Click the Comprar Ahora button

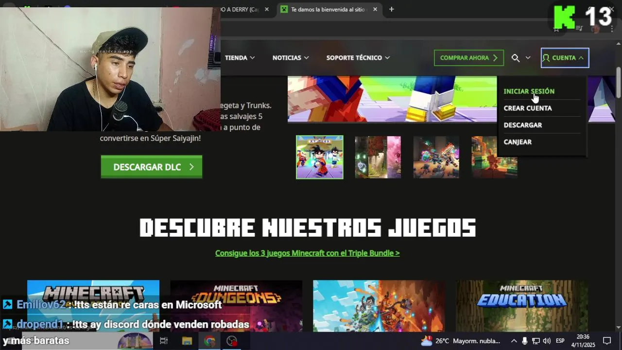coord(469,58)
